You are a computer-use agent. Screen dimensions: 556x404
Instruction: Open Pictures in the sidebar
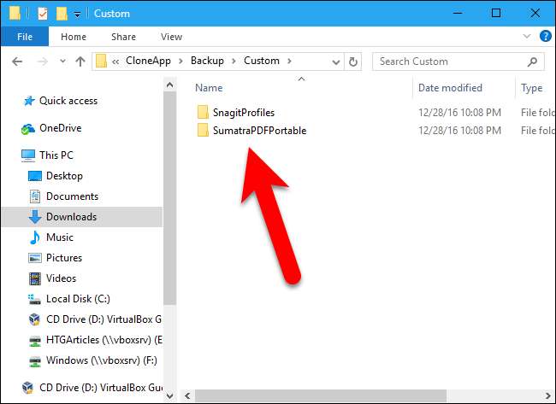(x=64, y=258)
